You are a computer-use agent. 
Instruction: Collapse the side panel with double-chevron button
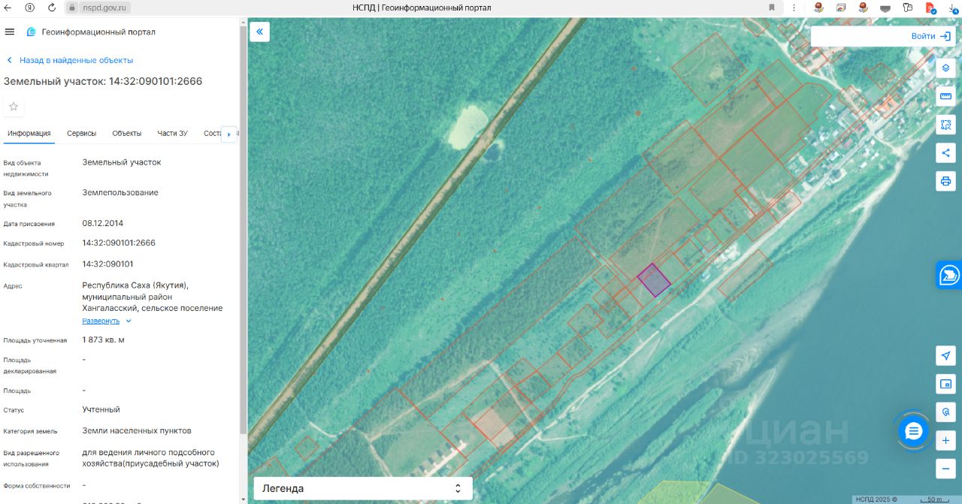click(x=259, y=32)
